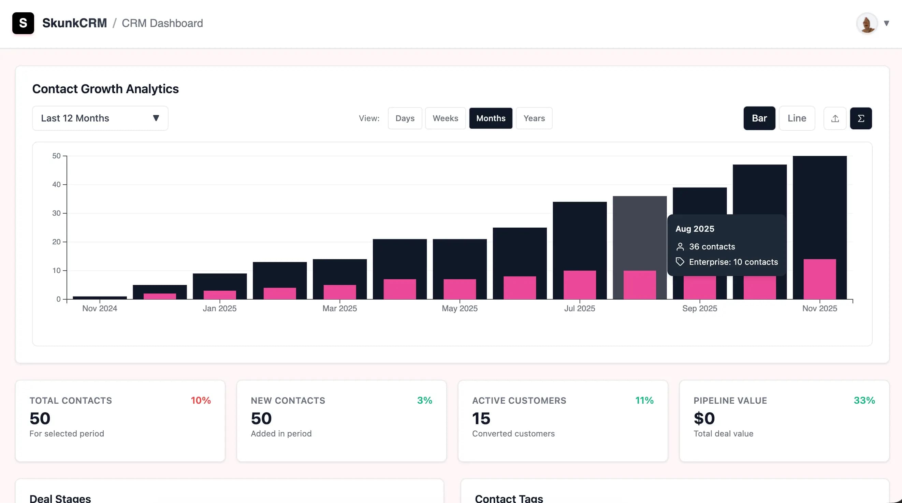Enable the Months view option
Image resolution: width=902 pixels, height=503 pixels.
pyautogui.click(x=491, y=118)
